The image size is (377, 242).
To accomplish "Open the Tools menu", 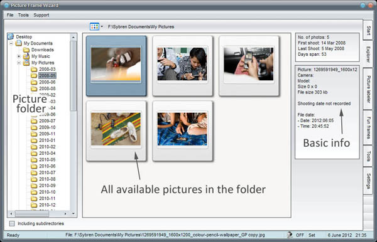I will click(23, 15).
